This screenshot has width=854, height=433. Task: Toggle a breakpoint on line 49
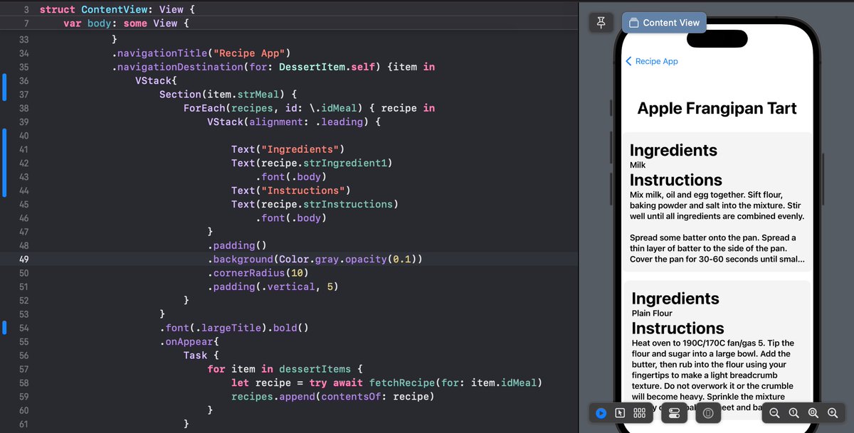23,259
